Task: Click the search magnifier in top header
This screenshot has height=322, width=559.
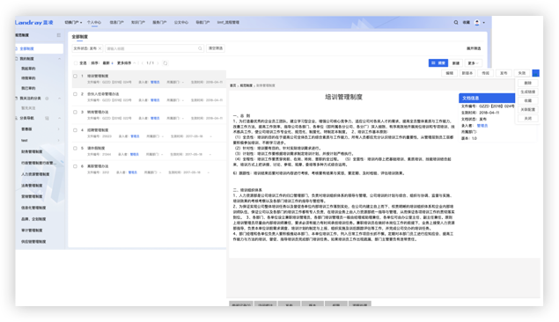Action: point(456,23)
